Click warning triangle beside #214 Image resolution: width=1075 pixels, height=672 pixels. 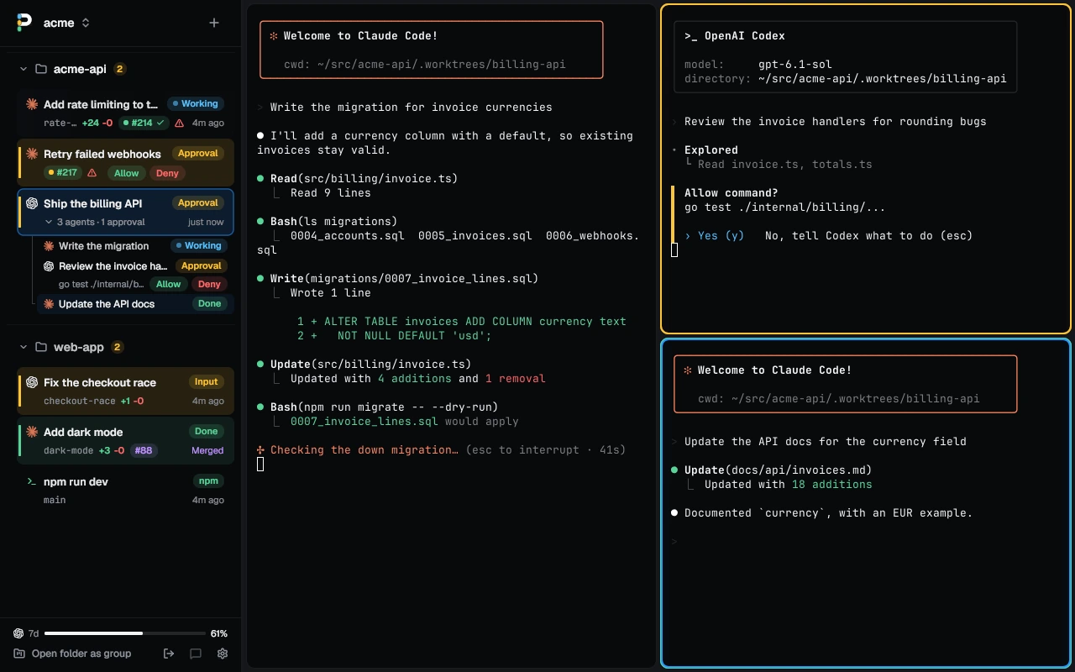tap(179, 123)
